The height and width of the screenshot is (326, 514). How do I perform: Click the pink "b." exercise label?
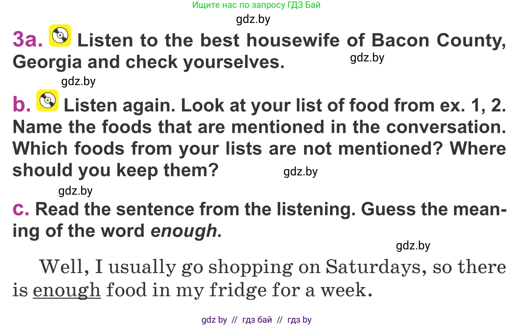pyautogui.click(x=21, y=105)
